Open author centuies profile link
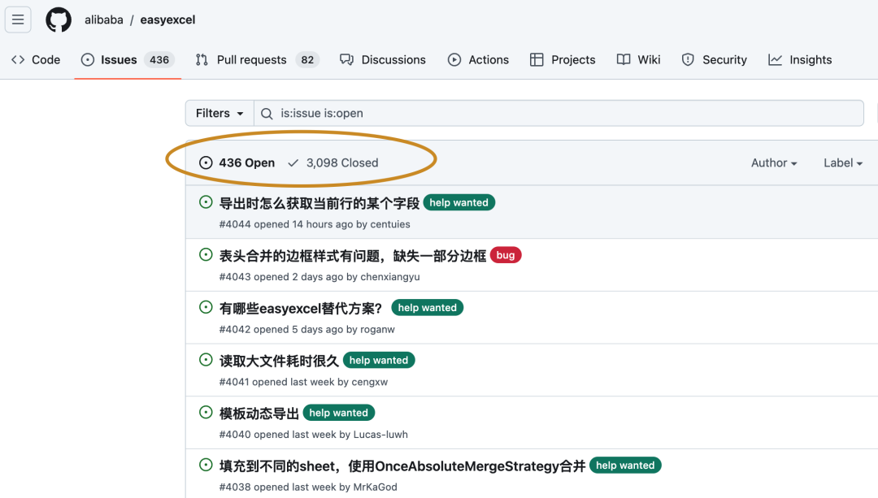878x498 pixels. 390,224
